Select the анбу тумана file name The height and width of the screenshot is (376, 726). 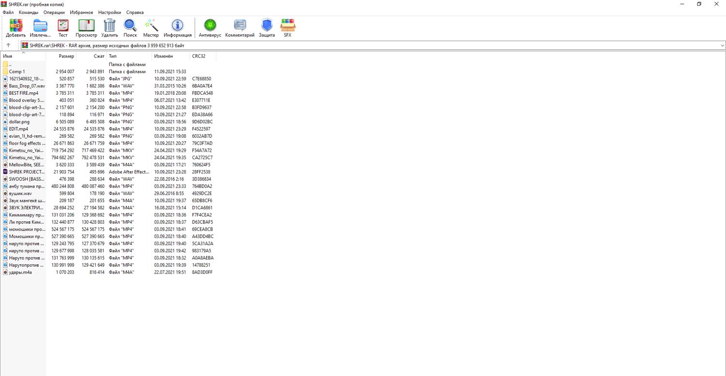point(27,186)
